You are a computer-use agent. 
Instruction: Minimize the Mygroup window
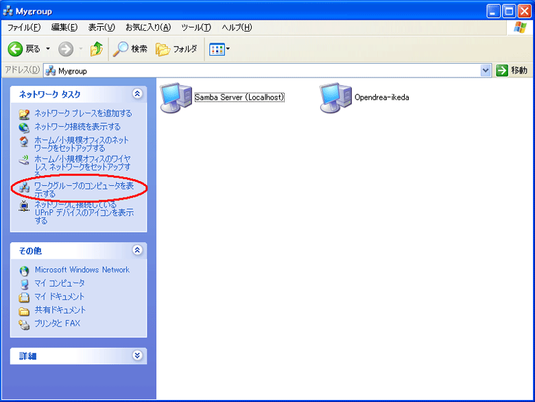tap(493, 12)
